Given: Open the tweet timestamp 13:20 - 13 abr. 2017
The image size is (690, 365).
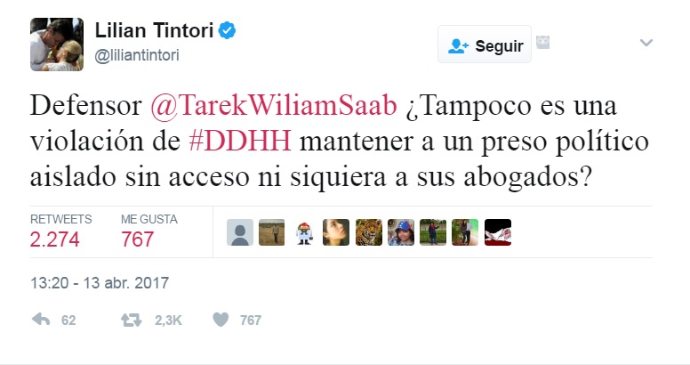Looking at the screenshot, I should pyautogui.click(x=100, y=282).
